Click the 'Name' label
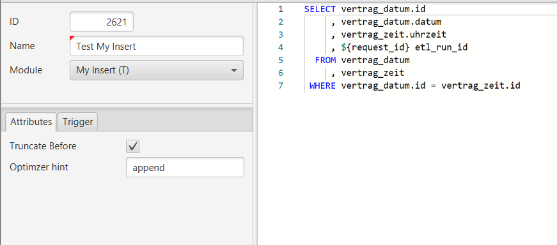This screenshot has height=245, width=557. [22, 46]
